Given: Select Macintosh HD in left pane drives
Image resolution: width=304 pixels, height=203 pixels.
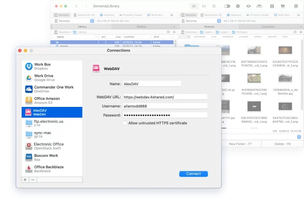Looking at the screenshot, I should coord(84,15).
